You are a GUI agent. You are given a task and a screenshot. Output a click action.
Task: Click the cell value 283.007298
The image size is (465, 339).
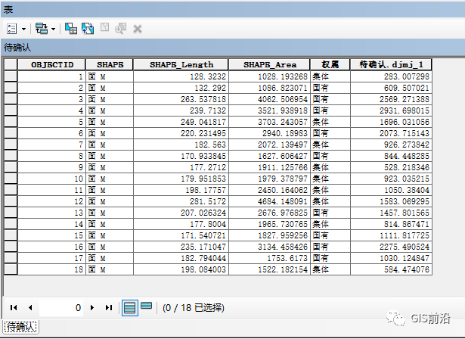407,76
